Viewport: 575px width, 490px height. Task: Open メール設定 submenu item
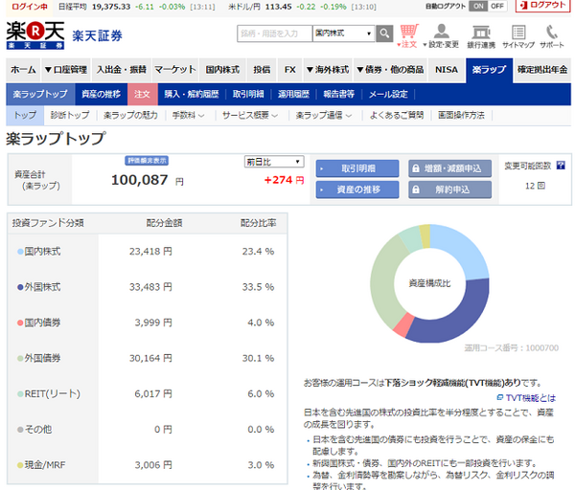point(388,94)
